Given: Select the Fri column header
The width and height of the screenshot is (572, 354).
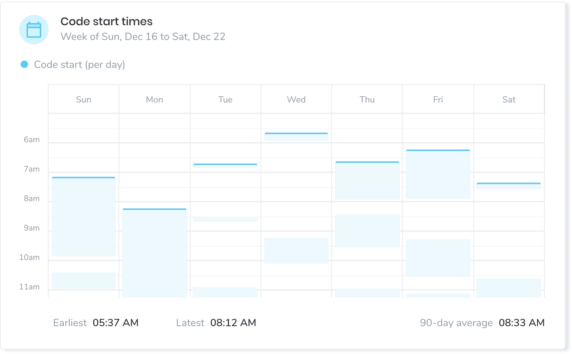Looking at the screenshot, I should [438, 99].
